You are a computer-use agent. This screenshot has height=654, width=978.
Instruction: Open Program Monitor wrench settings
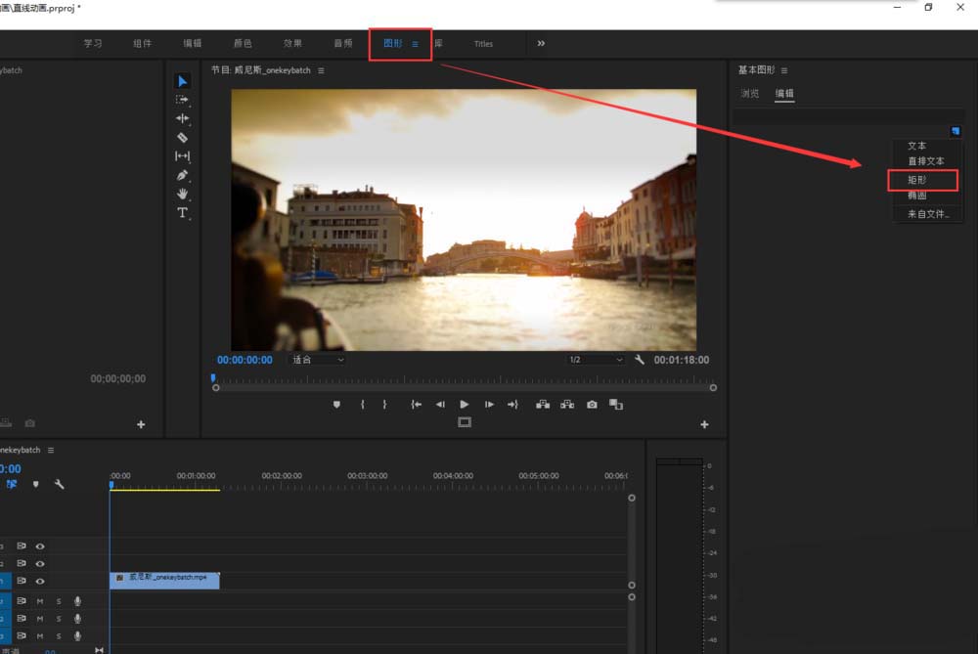[640, 360]
